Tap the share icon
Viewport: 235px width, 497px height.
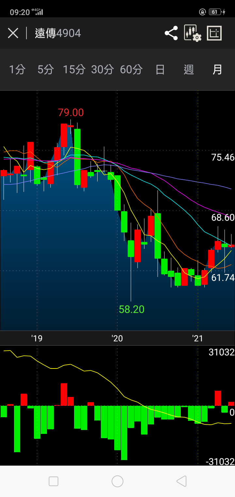[x=171, y=33]
